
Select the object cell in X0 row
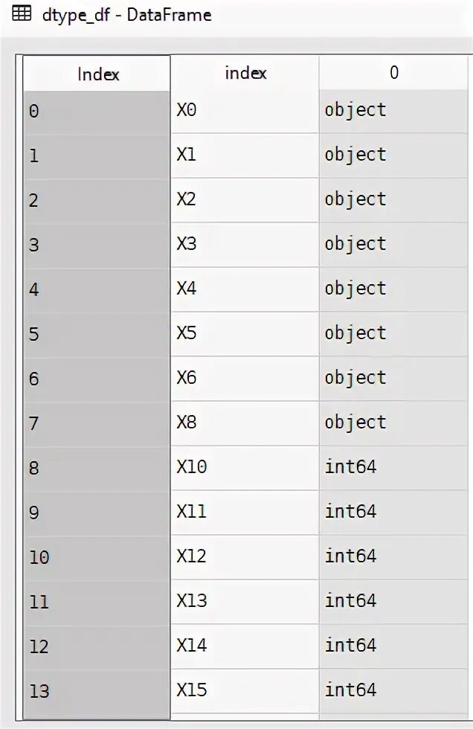tap(393, 111)
